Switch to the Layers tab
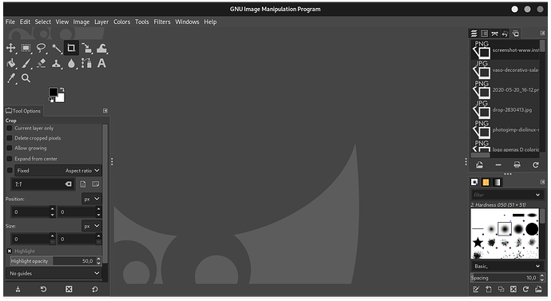This screenshot has width=551, height=301. [x=474, y=34]
